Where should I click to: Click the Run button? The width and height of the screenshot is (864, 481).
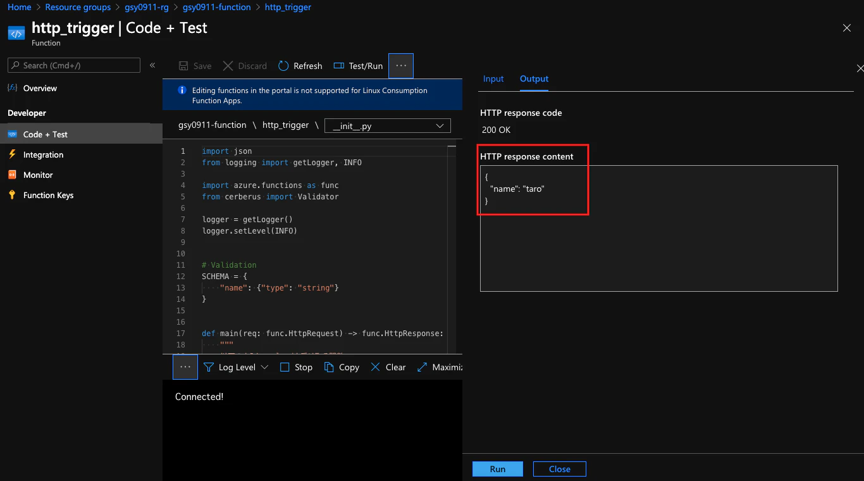[x=498, y=469]
